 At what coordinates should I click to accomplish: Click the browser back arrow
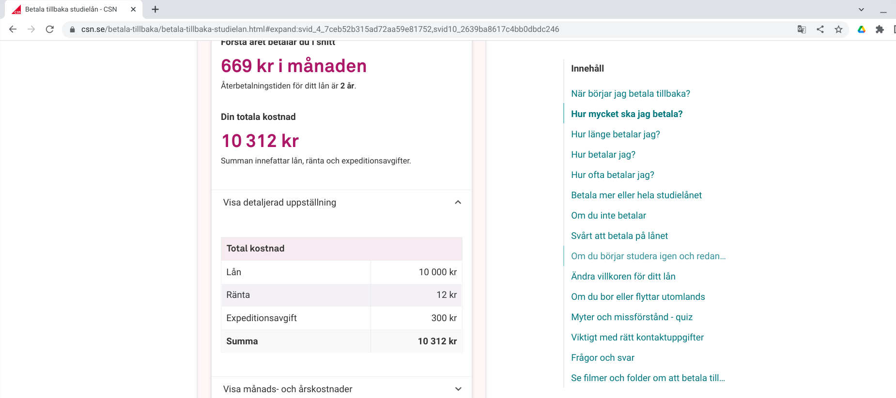13,29
